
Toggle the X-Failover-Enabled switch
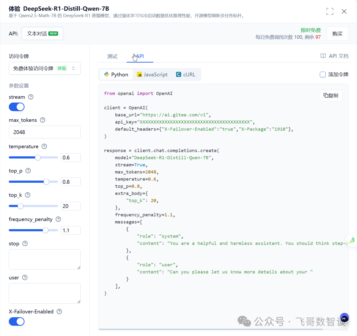coord(17,321)
